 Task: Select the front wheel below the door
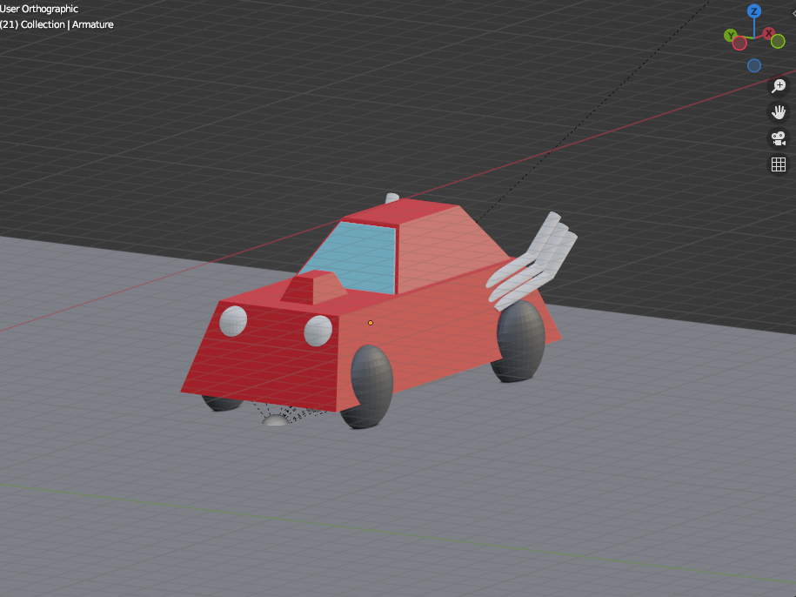[370, 387]
